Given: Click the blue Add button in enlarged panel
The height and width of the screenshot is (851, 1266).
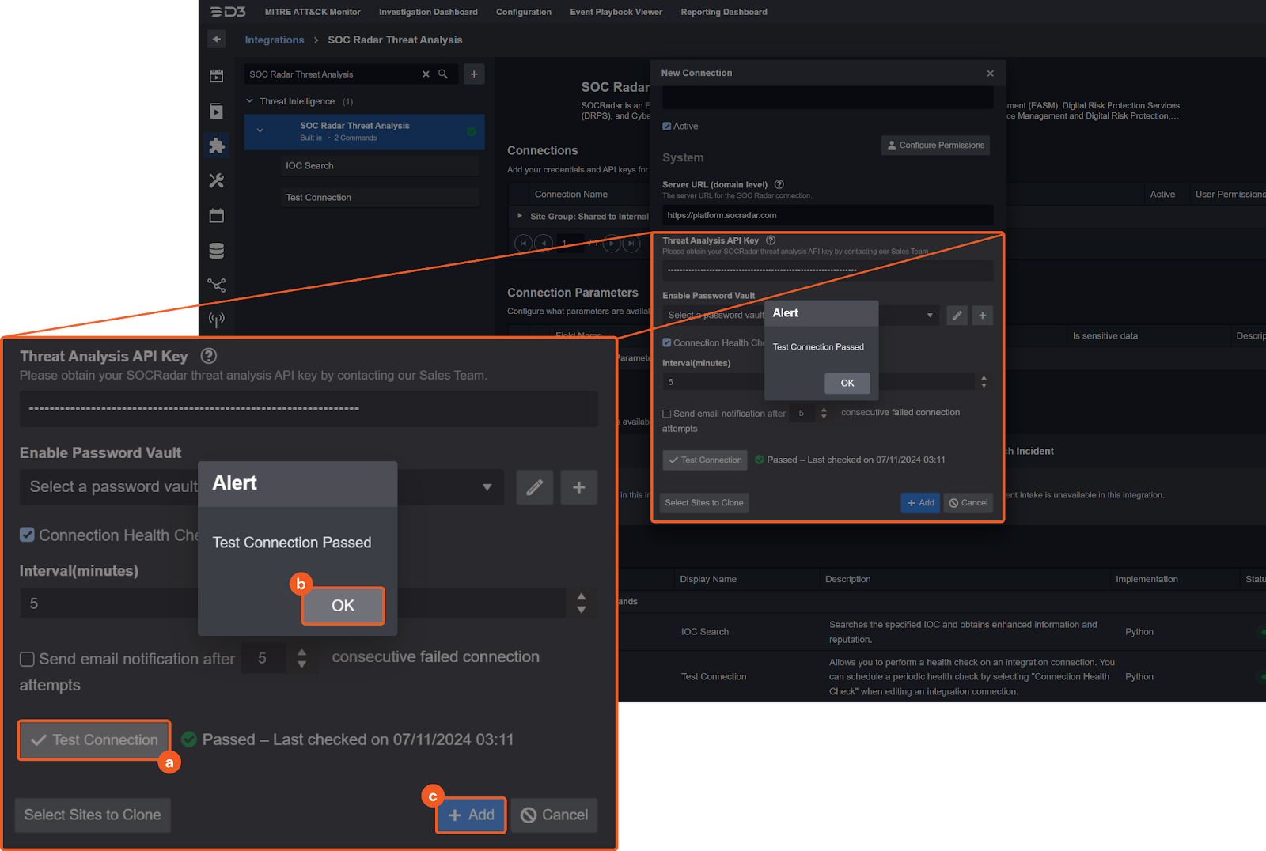Looking at the screenshot, I should pyautogui.click(x=472, y=815).
